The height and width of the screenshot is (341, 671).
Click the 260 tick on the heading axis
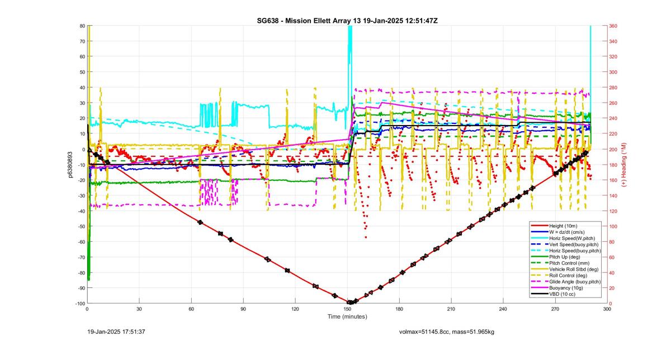pyautogui.click(x=614, y=103)
